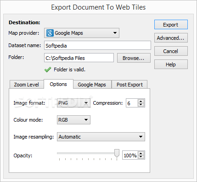Open Advanced settings button
This screenshot has height=182, width=197.
pos(171,38)
